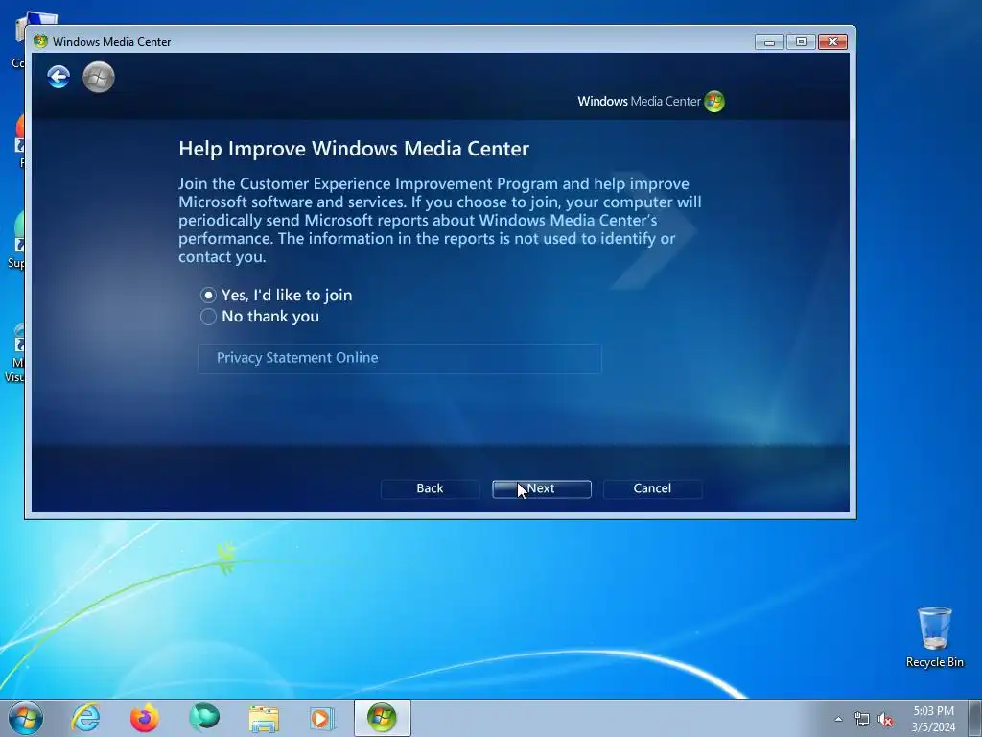982x737 pixels.
Task: Open the clock showing 5:03 PM
Action: 933,719
